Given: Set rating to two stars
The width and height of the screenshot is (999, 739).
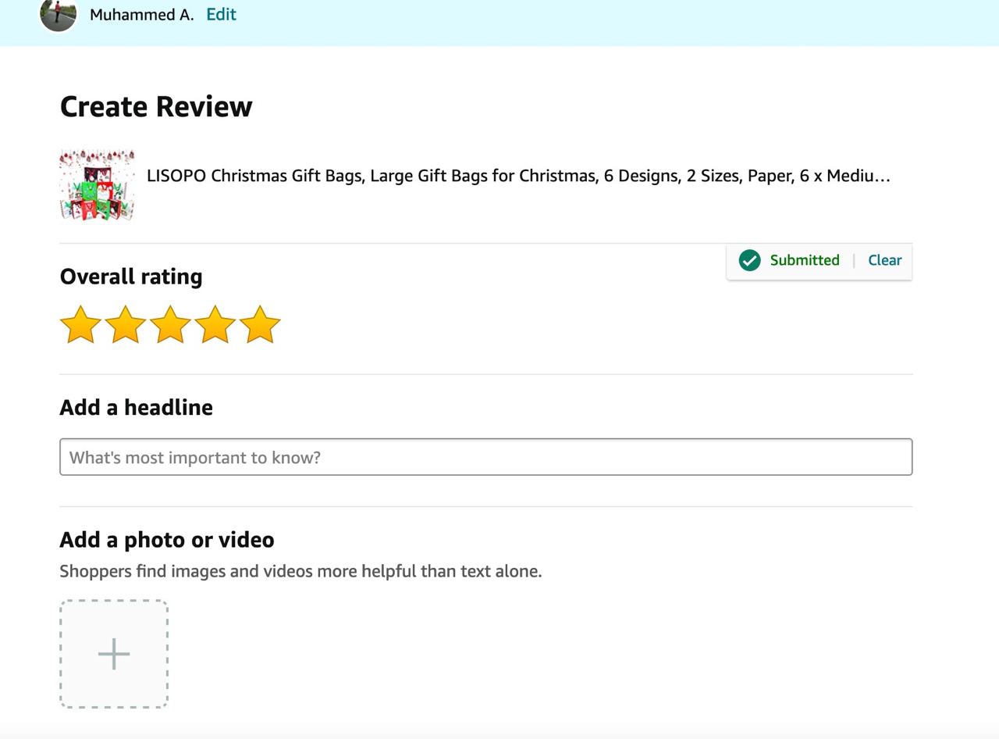Looking at the screenshot, I should point(126,325).
